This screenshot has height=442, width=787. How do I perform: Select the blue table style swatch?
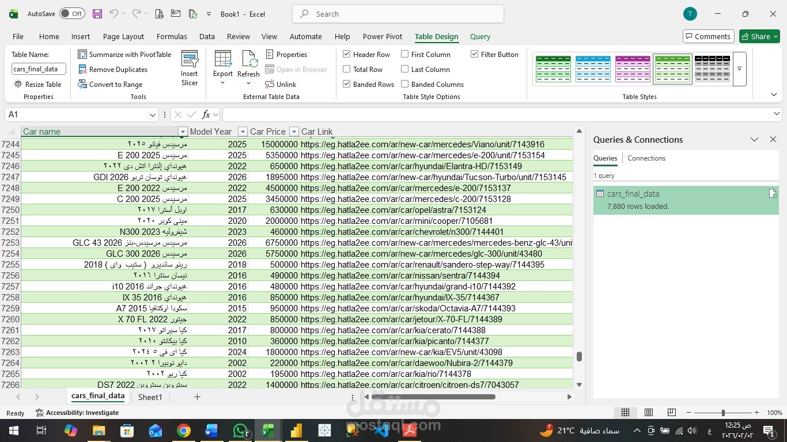593,69
